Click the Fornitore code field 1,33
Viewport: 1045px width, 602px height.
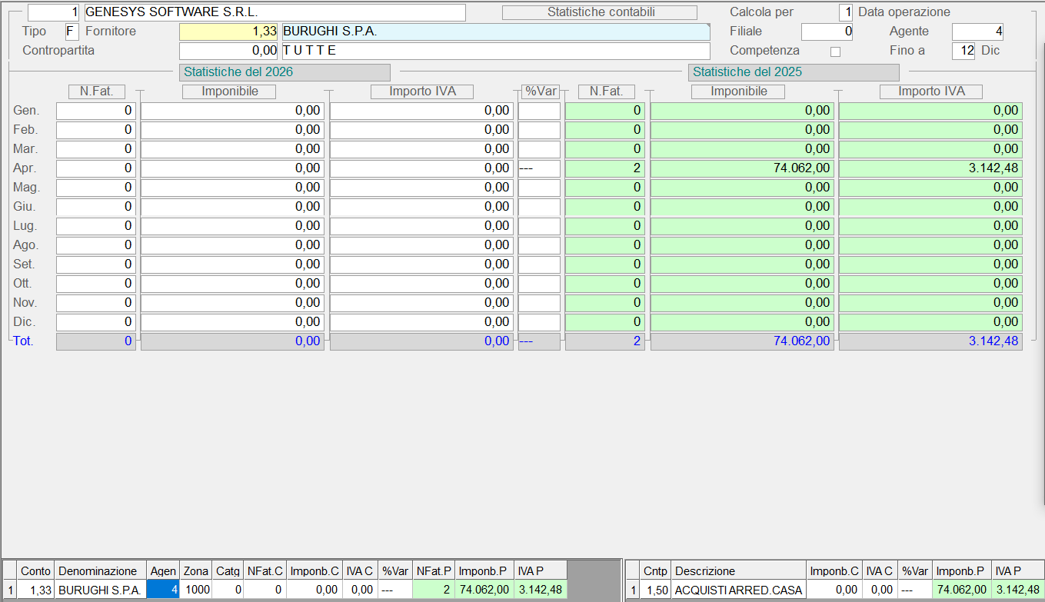(x=228, y=32)
